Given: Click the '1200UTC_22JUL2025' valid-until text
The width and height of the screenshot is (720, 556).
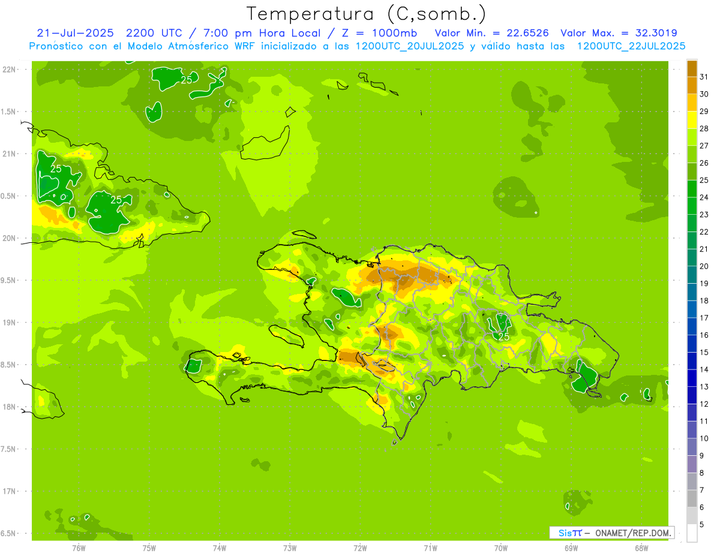Looking at the screenshot, I should point(631,46).
